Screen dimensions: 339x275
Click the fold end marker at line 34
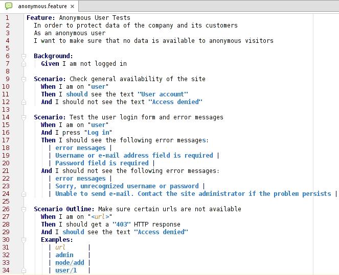(24, 270)
